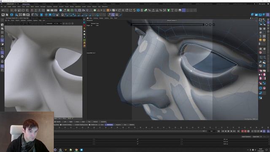Viewport: 270px width, 152px height.
Task: Toggle the Z axis lock
Action: (x=39, y=10)
